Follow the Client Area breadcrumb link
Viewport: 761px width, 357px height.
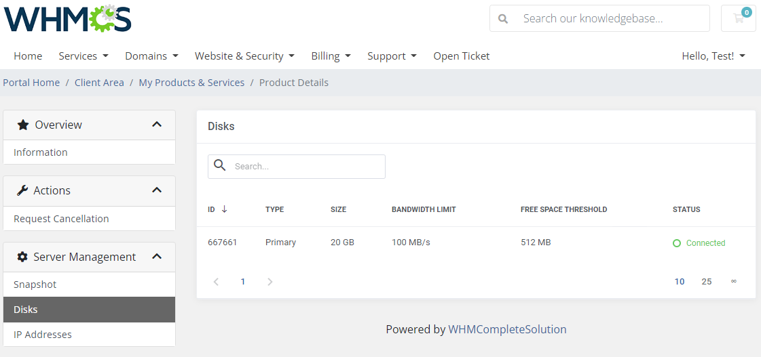point(100,83)
